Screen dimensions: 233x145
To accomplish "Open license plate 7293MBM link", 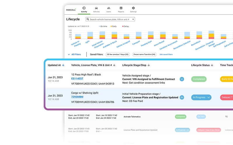I will coord(77,97).
